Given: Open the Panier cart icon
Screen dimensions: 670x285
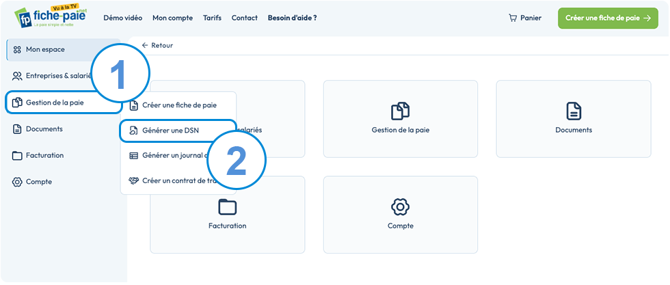Looking at the screenshot, I should pyautogui.click(x=513, y=18).
